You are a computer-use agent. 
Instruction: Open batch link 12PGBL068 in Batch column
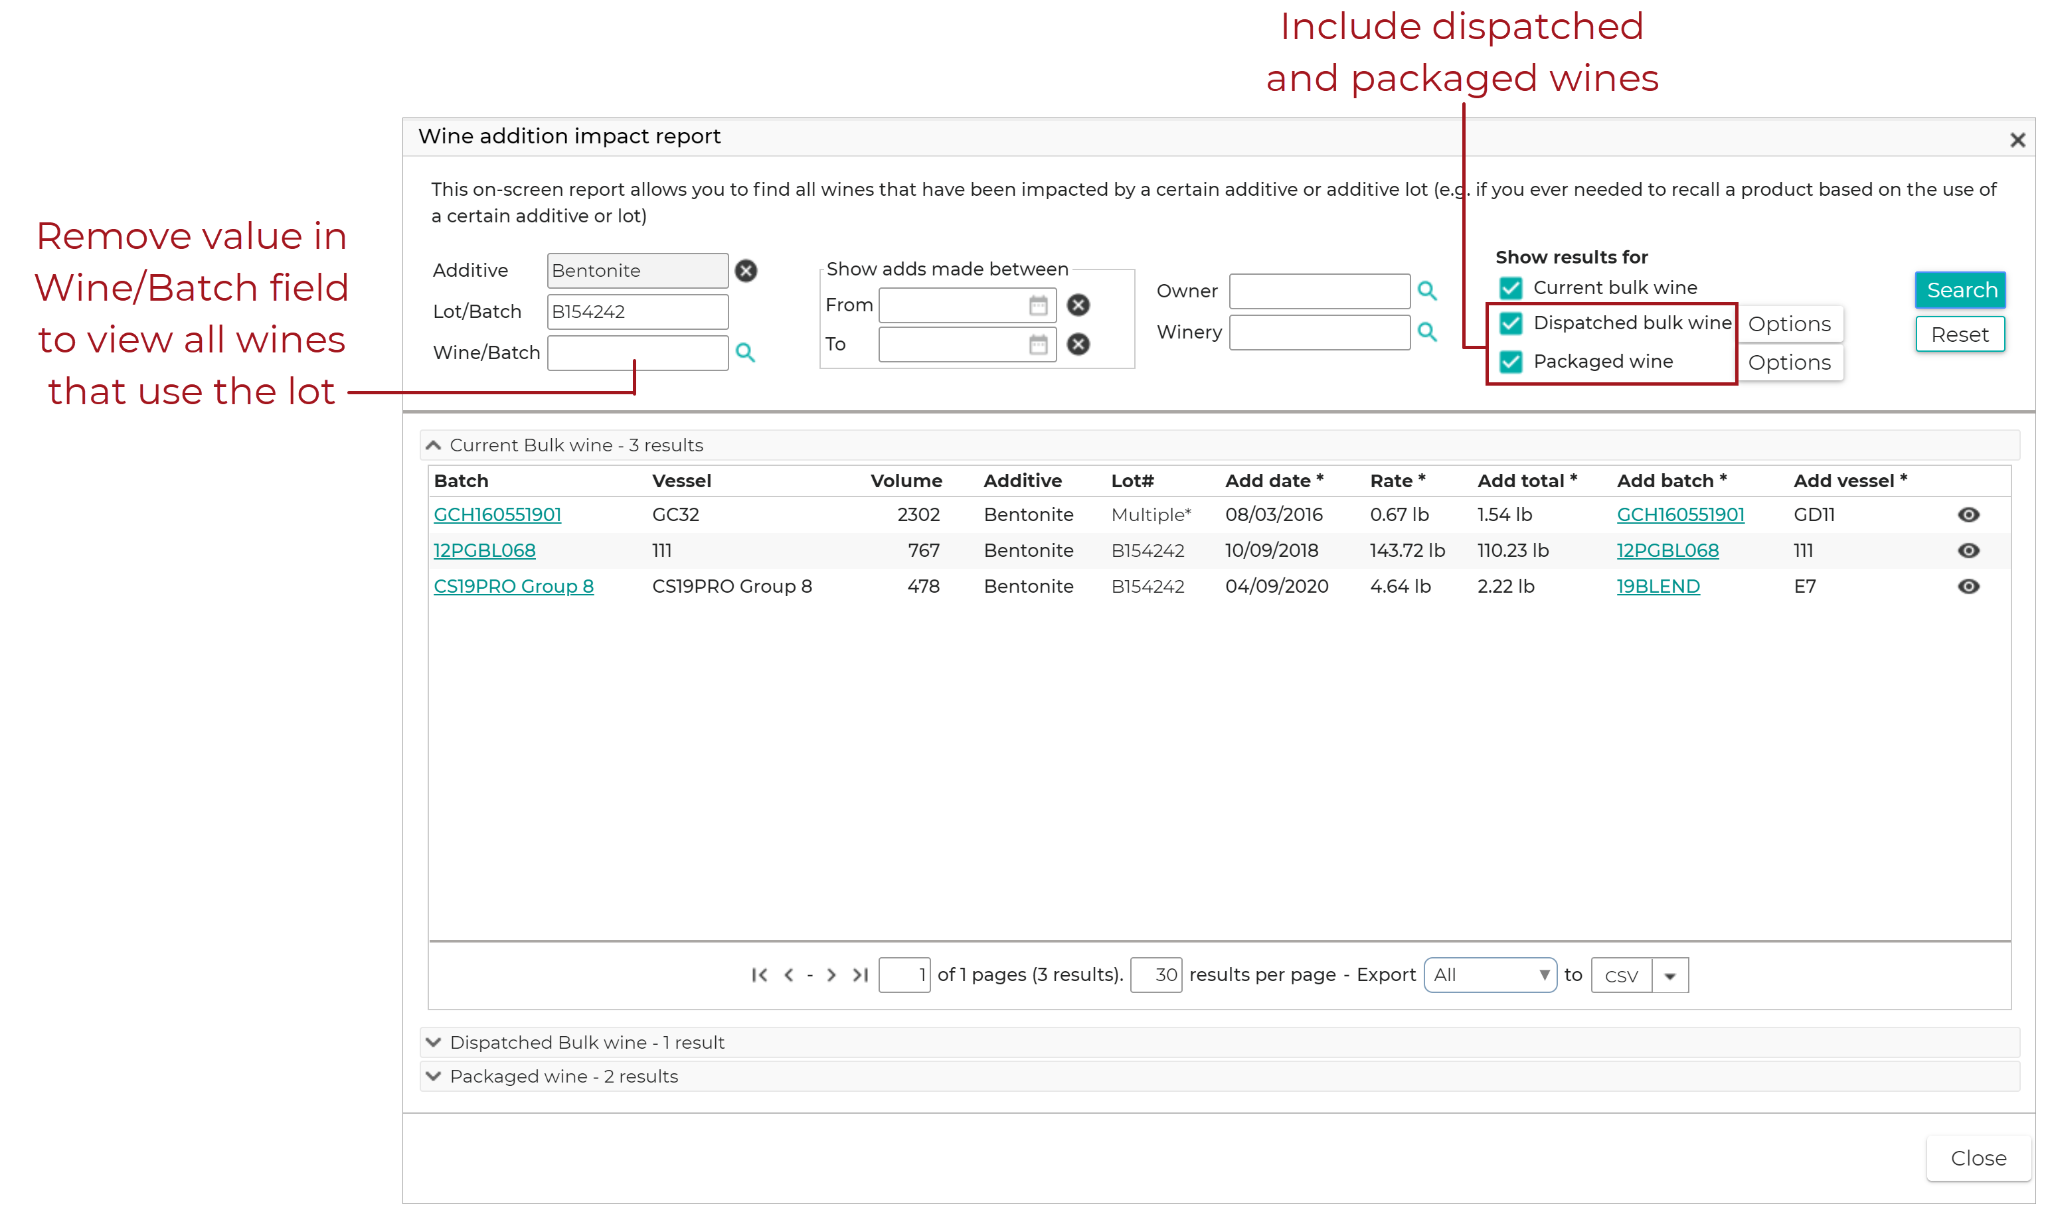coord(485,550)
